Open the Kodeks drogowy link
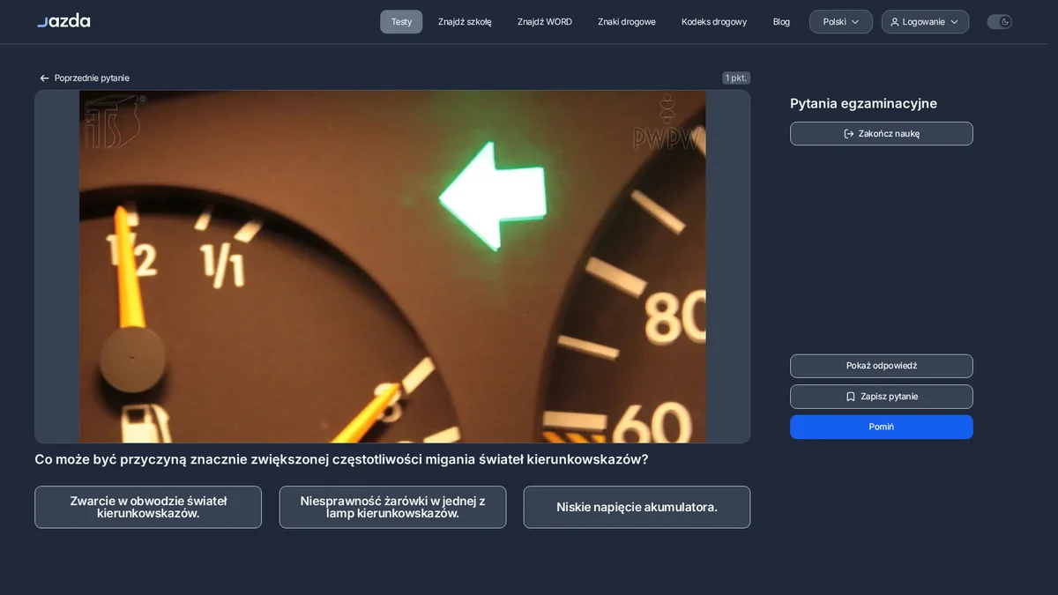This screenshot has width=1058, height=595. [x=714, y=22]
